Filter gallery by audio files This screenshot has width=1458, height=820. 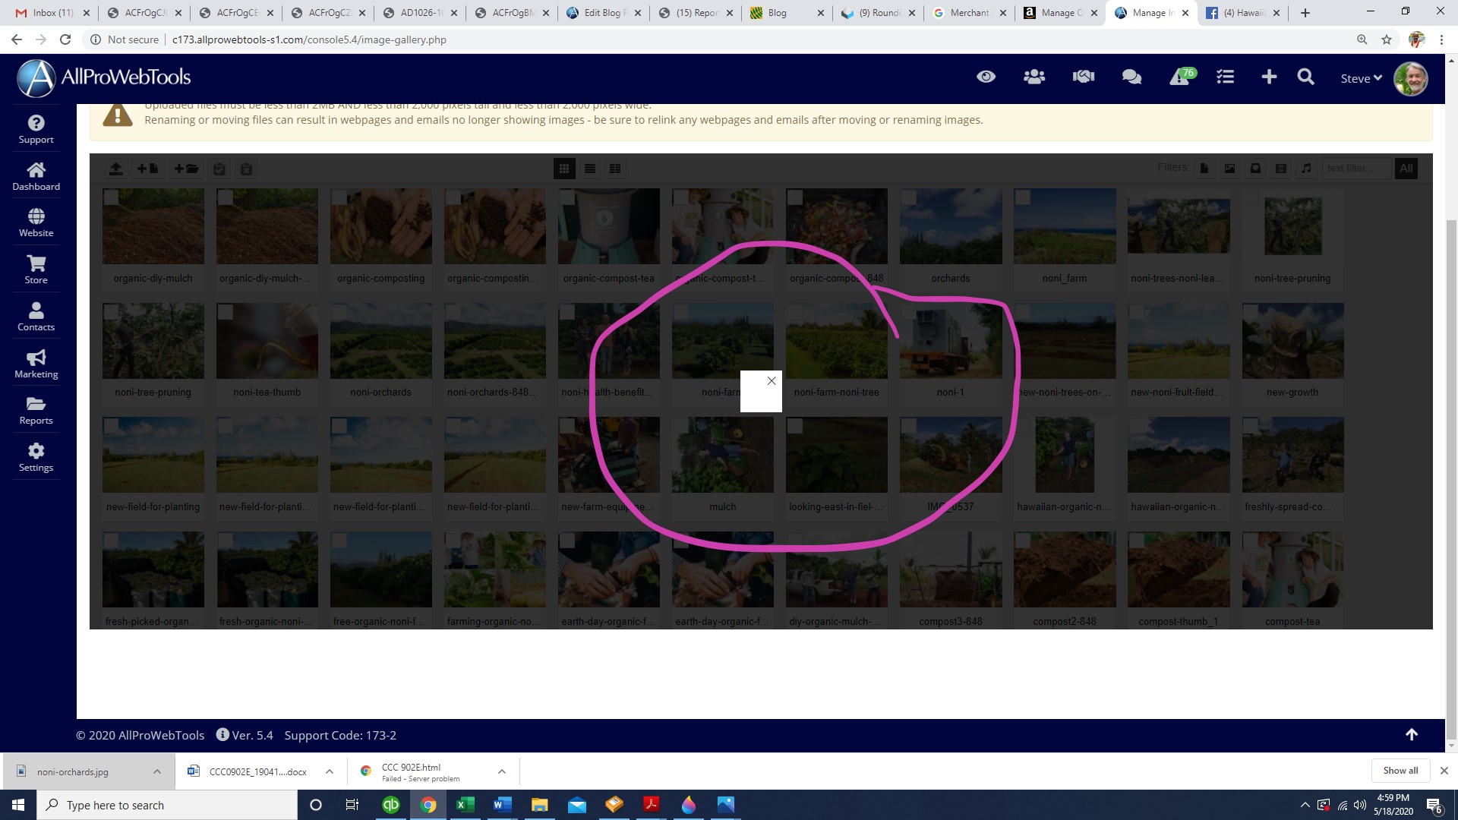(x=1306, y=169)
